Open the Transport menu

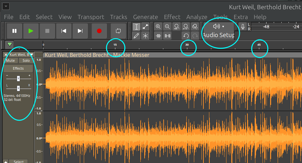pyautogui.click(x=91, y=17)
